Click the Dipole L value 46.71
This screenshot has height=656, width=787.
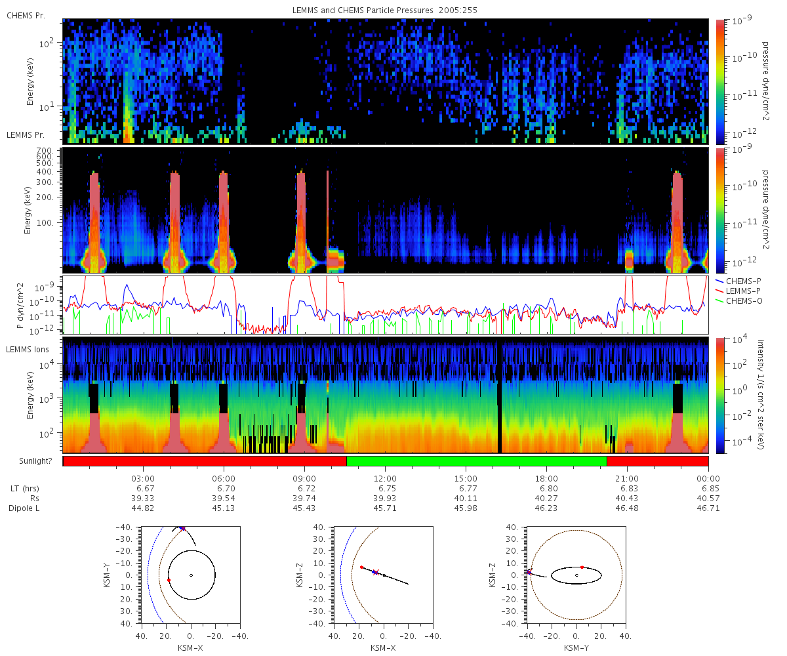708,508
